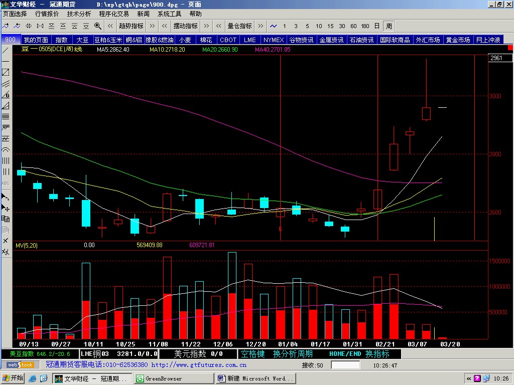Pick the ABC text annotation tool
Image resolution: width=514 pixels, height=385 pixels.
[x=6, y=183]
